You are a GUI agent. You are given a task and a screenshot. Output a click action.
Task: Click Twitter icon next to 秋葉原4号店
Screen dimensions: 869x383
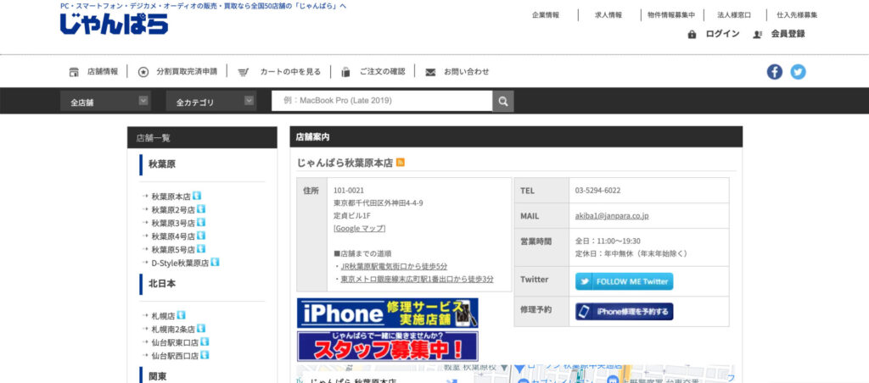click(x=201, y=236)
